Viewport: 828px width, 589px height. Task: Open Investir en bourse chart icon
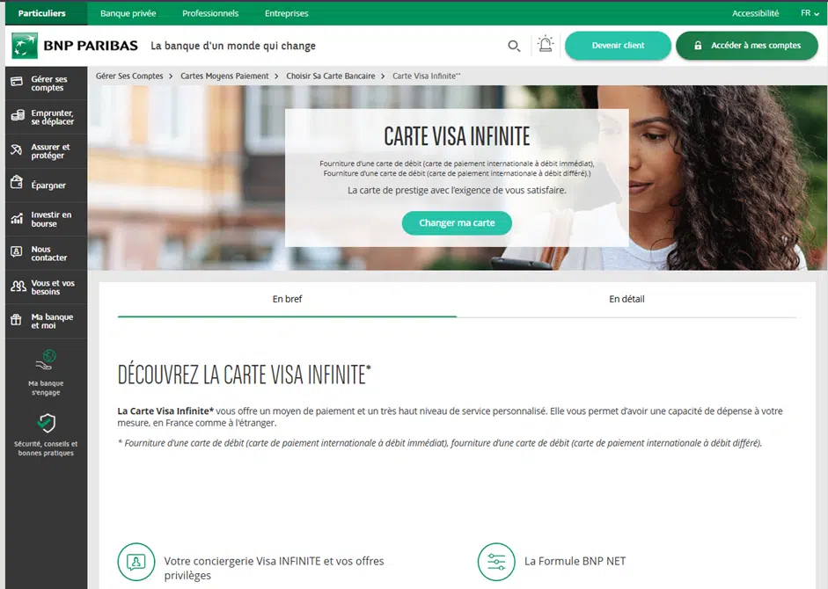point(17,218)
